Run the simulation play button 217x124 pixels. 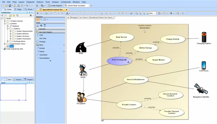click(x=92, y=5)
